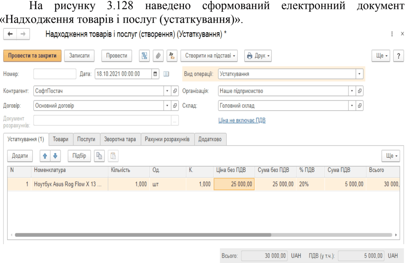Click the Підбір button
Viewport: 405px width, 263px height.
tap(79, 156)
